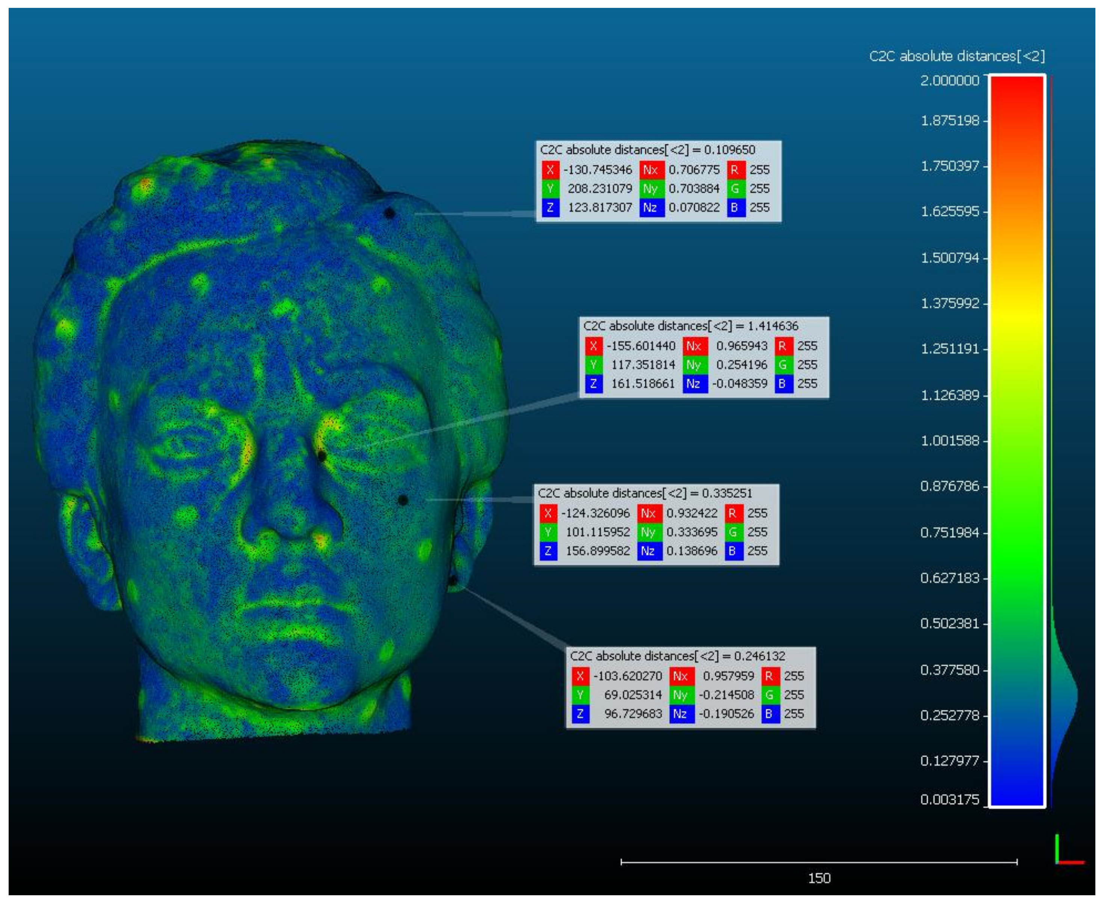Select the picked point on the forehead hair

pyautogui.click(x=389, y=212)
